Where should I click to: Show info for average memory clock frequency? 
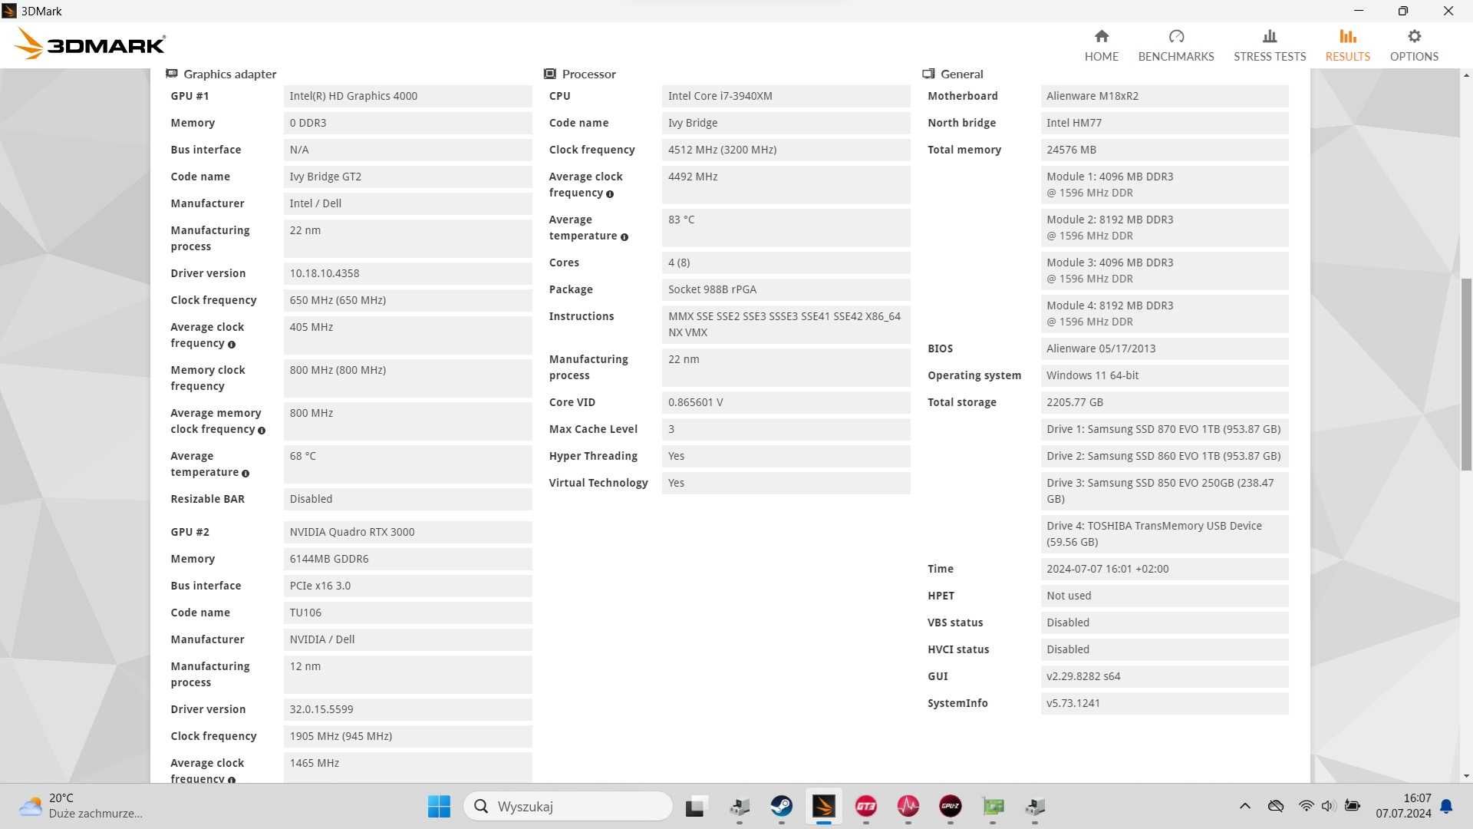tap(262, 431)
